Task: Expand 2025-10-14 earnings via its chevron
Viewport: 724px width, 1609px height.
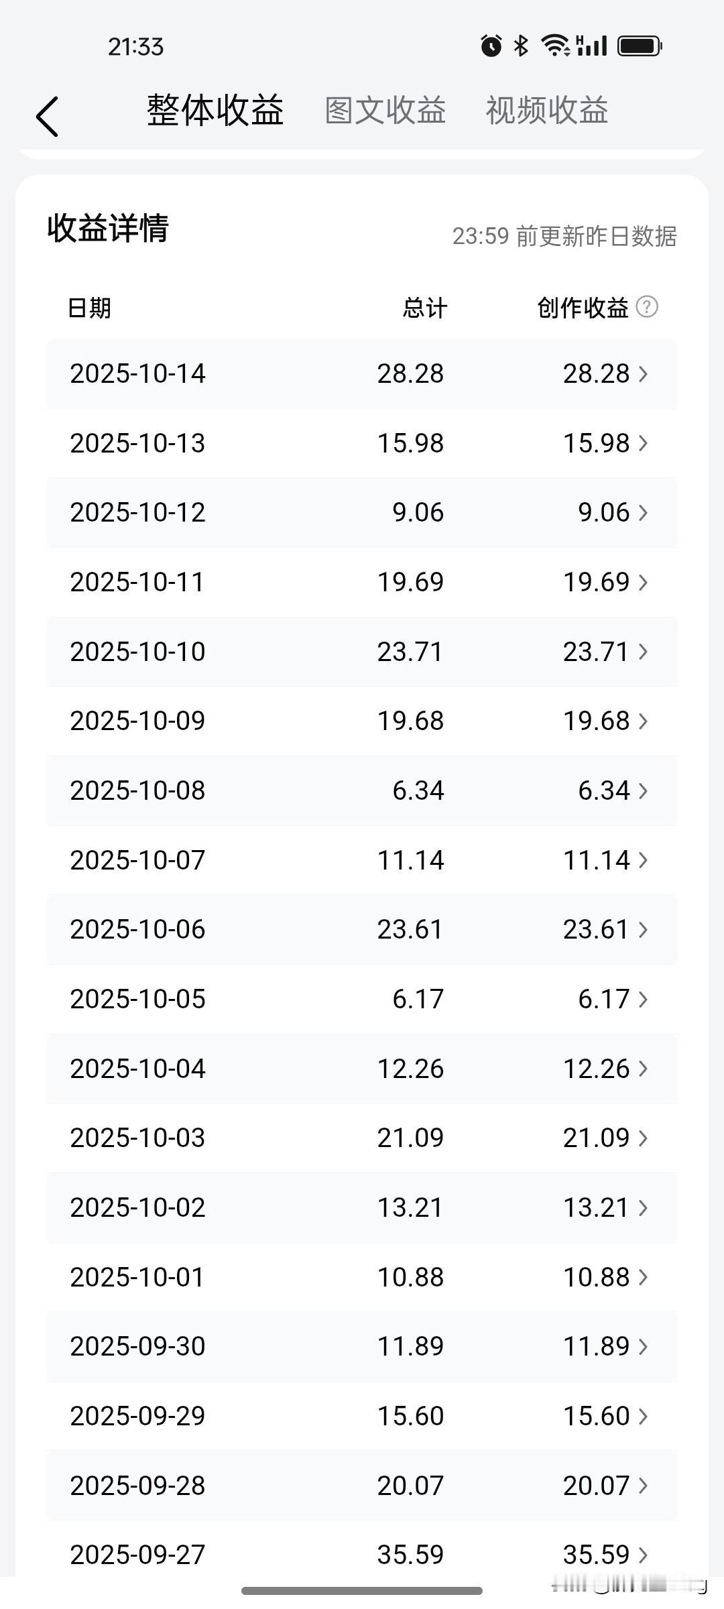Action: click(643, 373)
